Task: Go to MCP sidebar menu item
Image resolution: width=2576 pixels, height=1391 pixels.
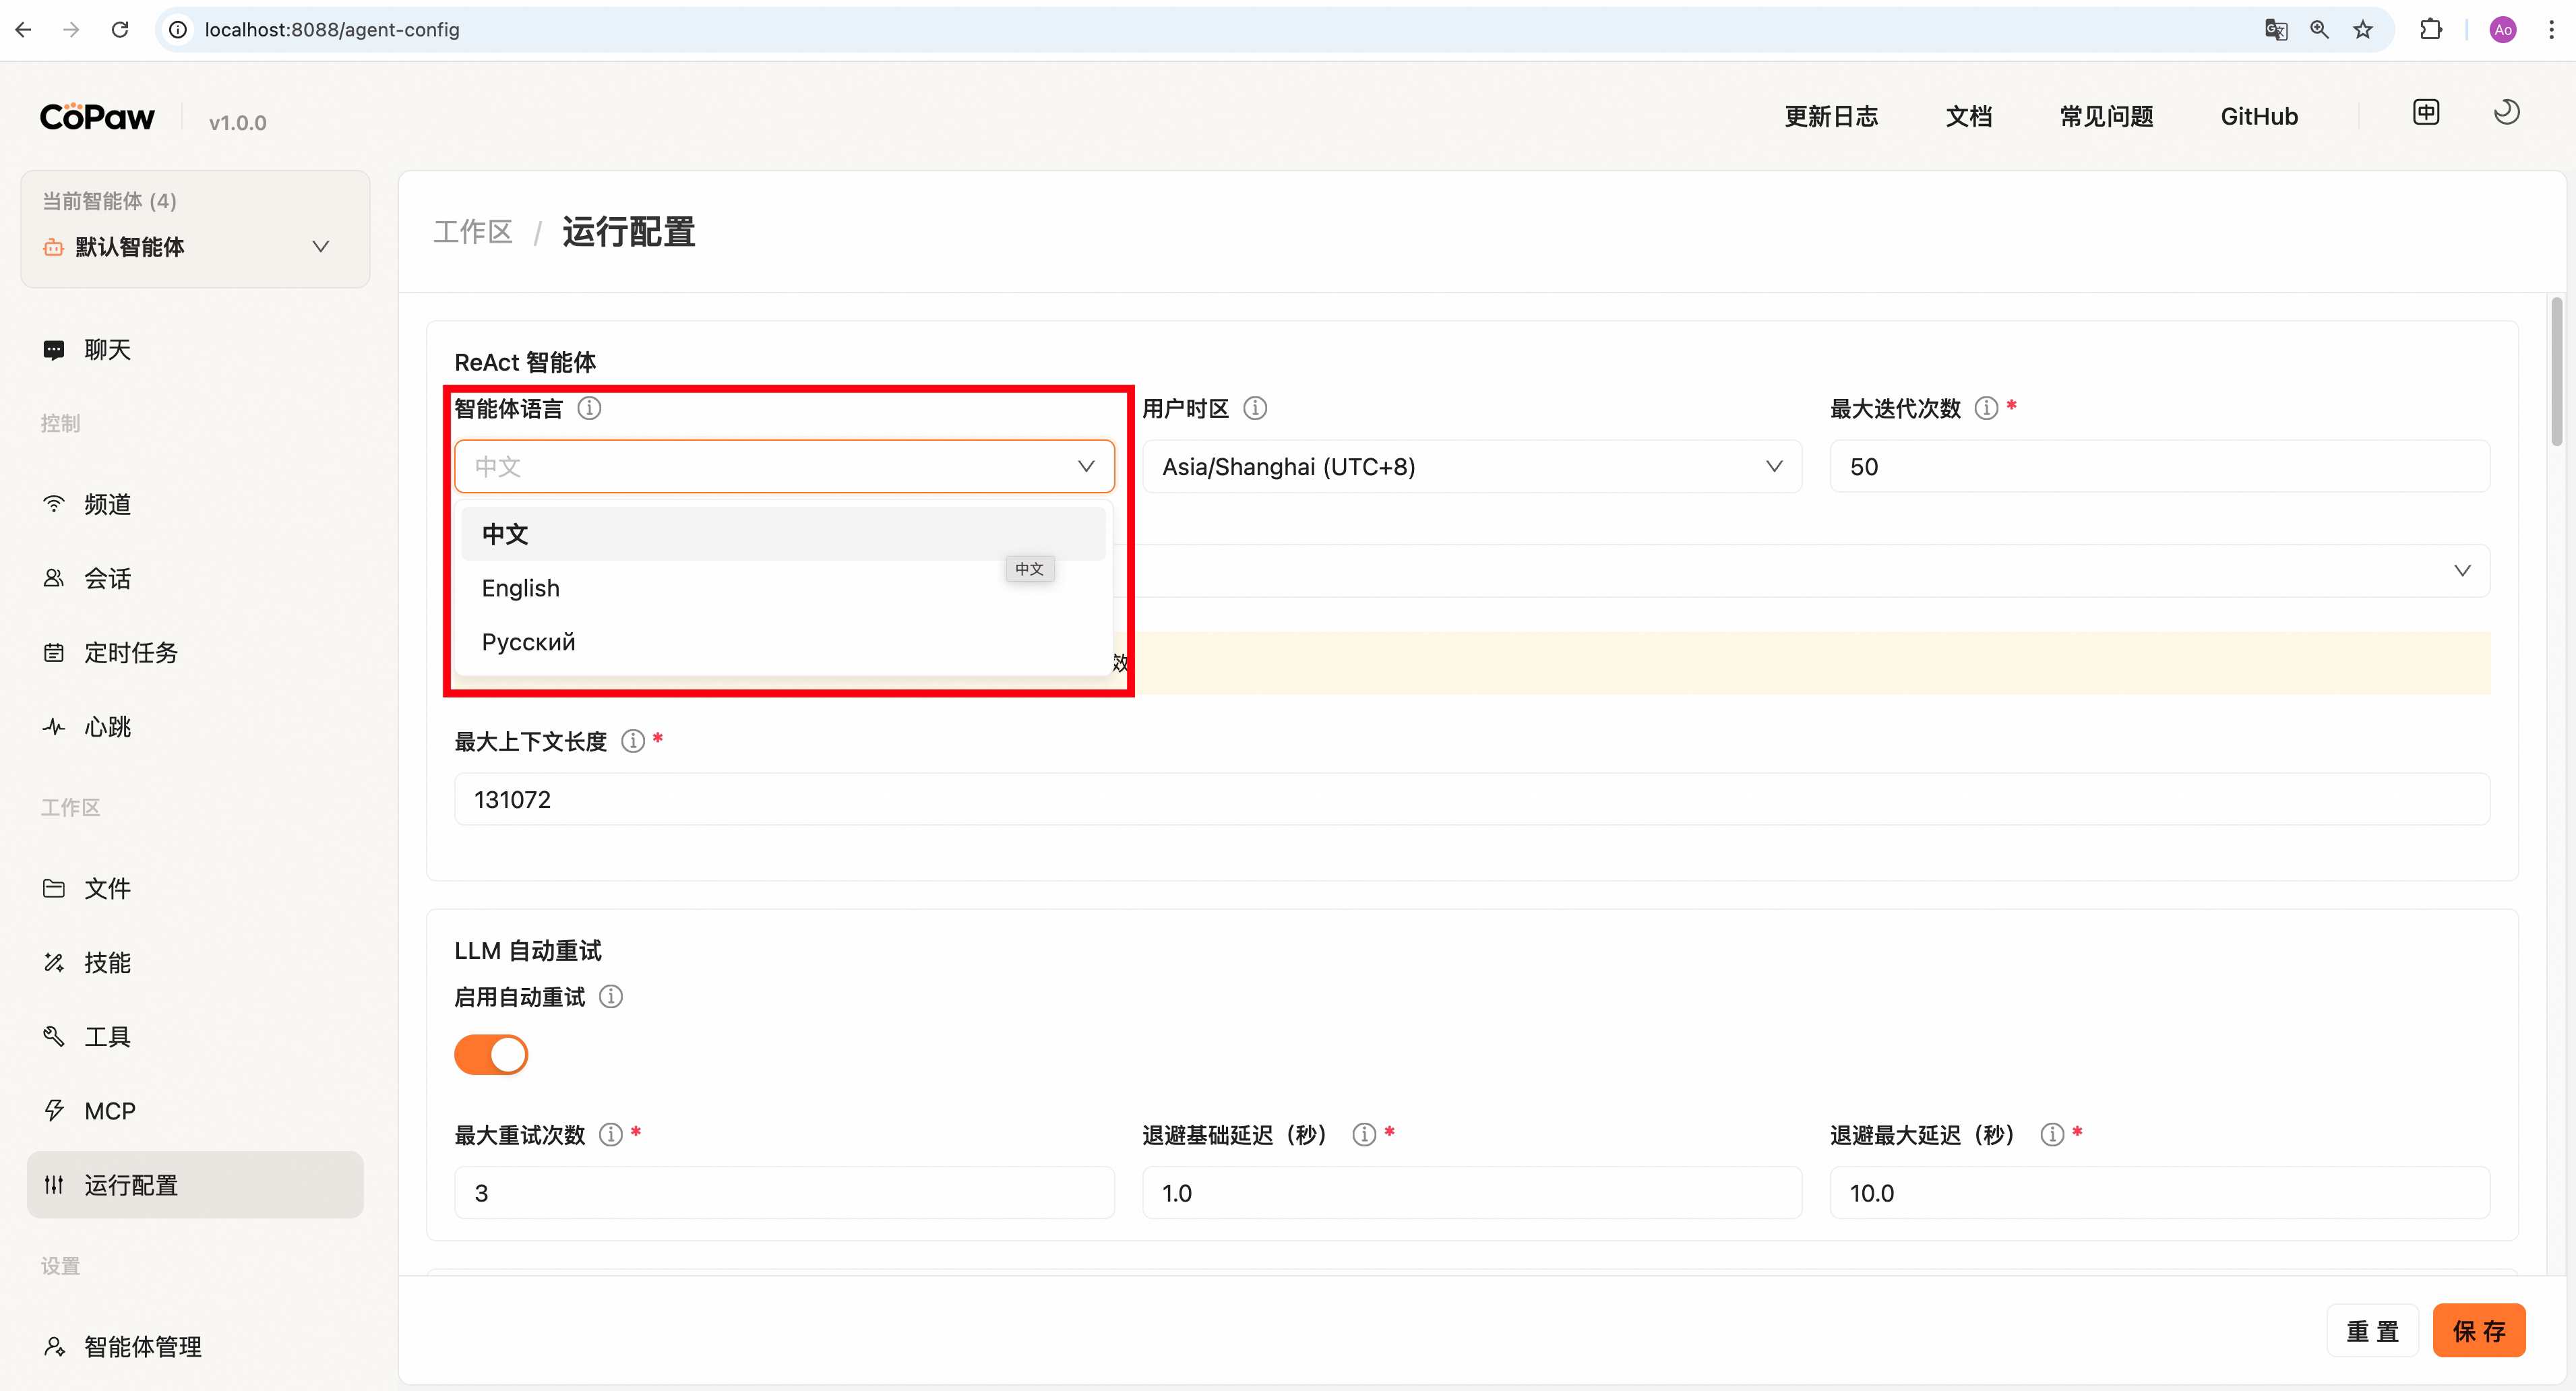Action: 110,1111
